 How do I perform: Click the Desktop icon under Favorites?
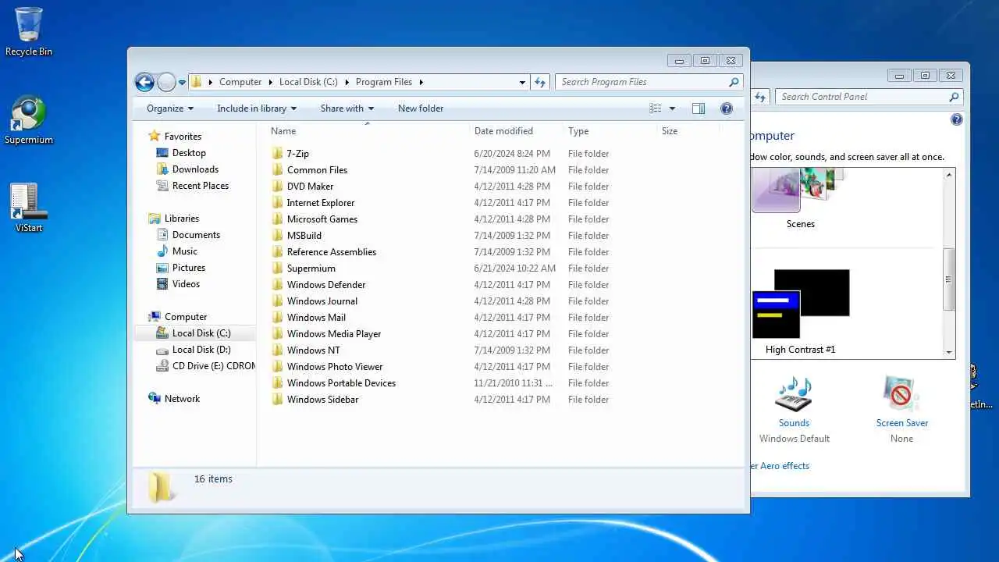tap(162, 153)
